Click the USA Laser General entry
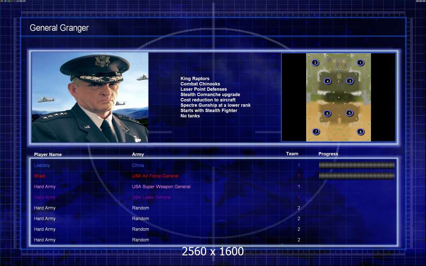The image size is (426, 266). point(152,197)
